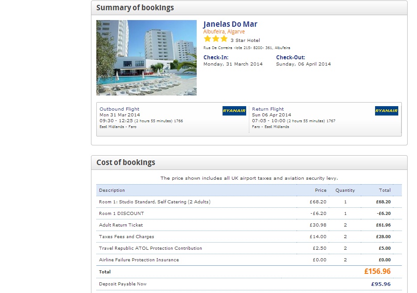Screen dimensions: 417x293
Task: Click the 'Return Flight' label
Action: pyautogui.click(x=268, y=109)
